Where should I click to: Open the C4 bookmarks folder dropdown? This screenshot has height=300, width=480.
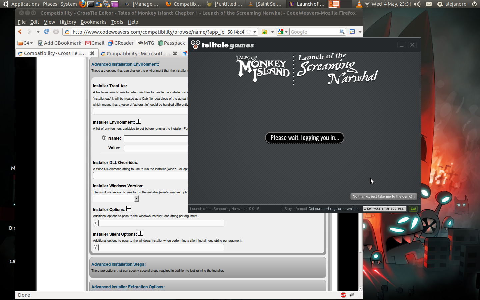25,43
